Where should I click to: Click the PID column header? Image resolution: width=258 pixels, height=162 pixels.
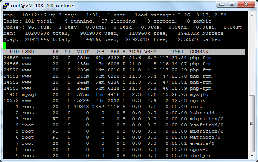(14, 52)
